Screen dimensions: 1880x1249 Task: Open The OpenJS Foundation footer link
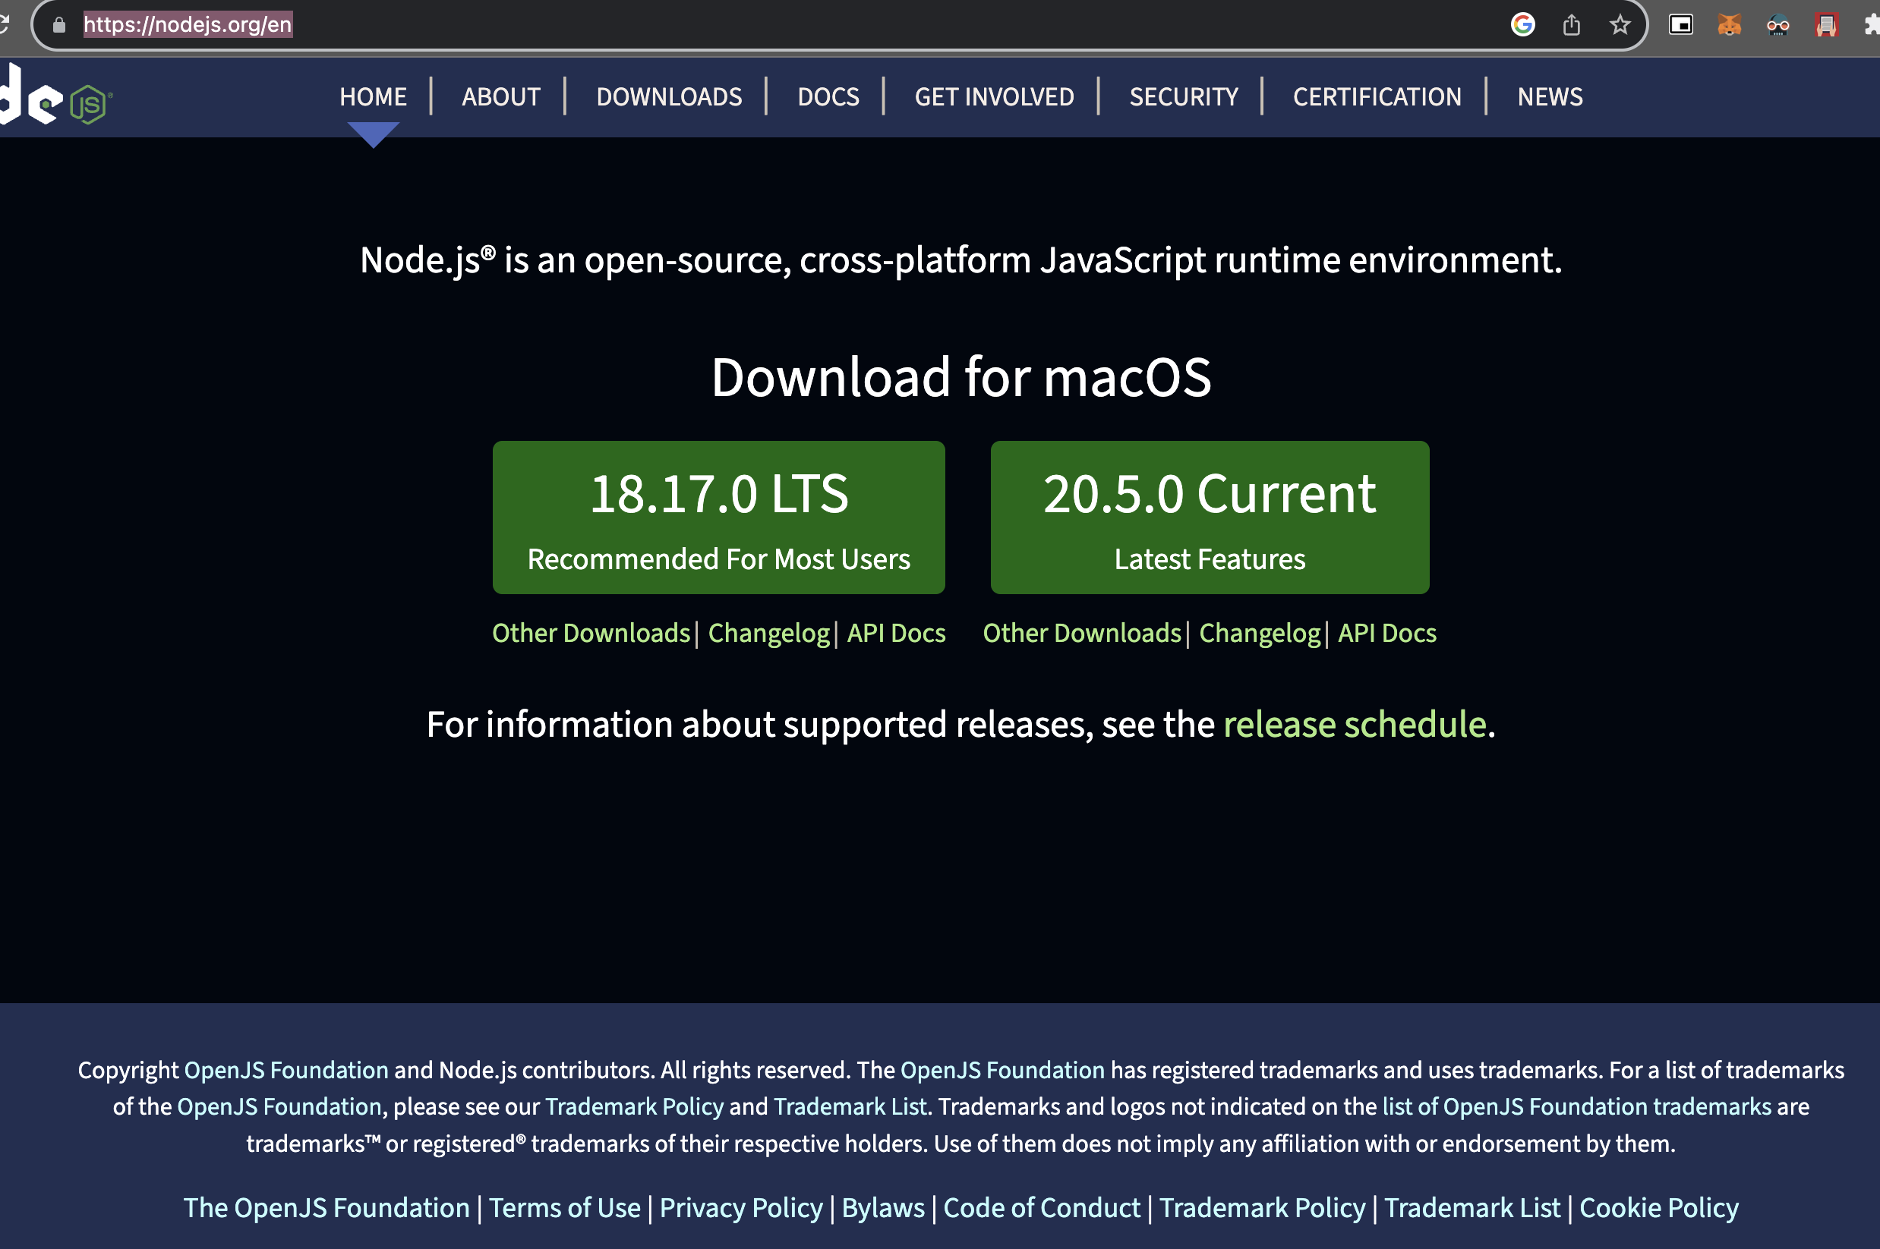coord(326,1208)
